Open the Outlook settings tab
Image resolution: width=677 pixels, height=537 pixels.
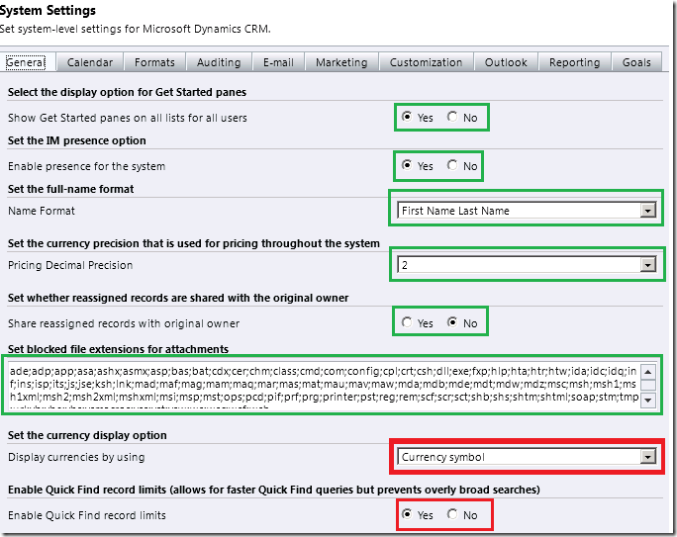pyautogui.click(x=506, y=62)
